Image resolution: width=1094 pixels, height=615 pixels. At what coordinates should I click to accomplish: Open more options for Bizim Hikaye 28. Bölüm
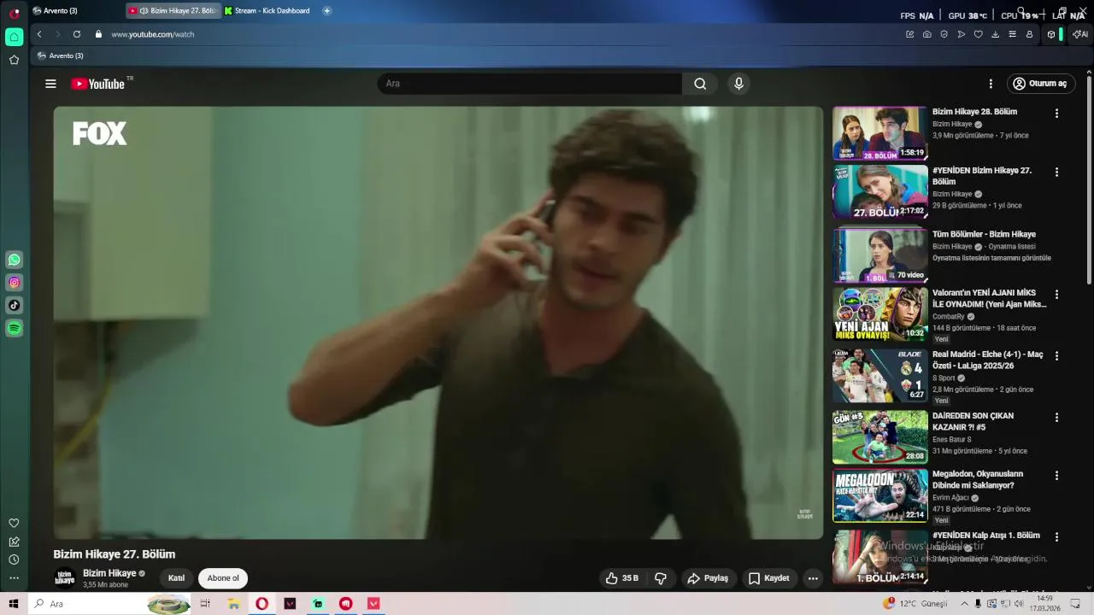tap(1056, 114)
